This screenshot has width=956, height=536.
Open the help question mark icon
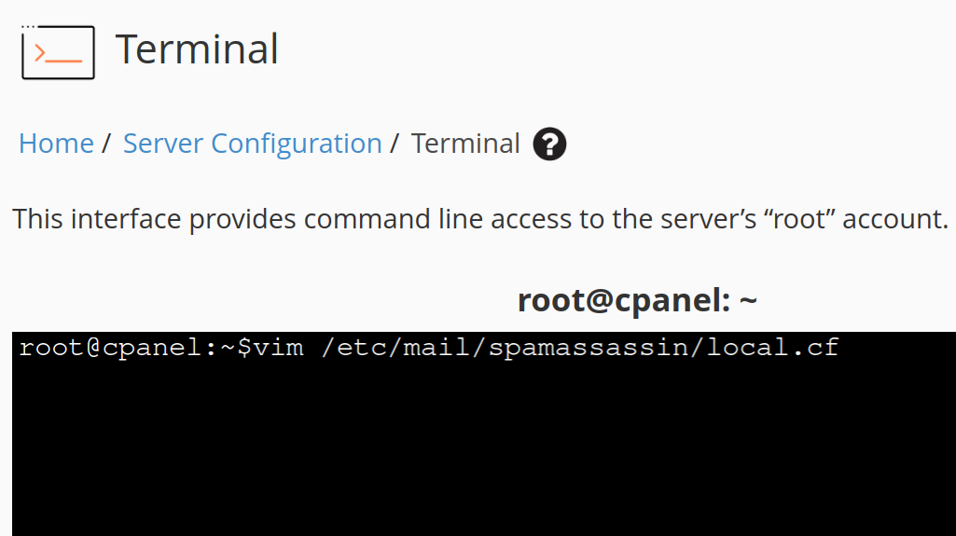(x=549, y=144)
